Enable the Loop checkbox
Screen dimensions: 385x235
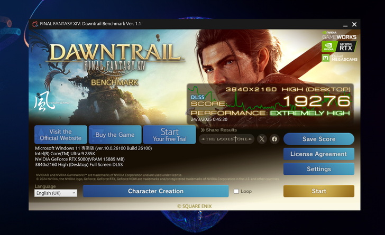click(x=236, y=191)
